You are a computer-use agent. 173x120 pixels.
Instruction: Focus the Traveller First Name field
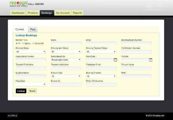(x=31, y=68)
